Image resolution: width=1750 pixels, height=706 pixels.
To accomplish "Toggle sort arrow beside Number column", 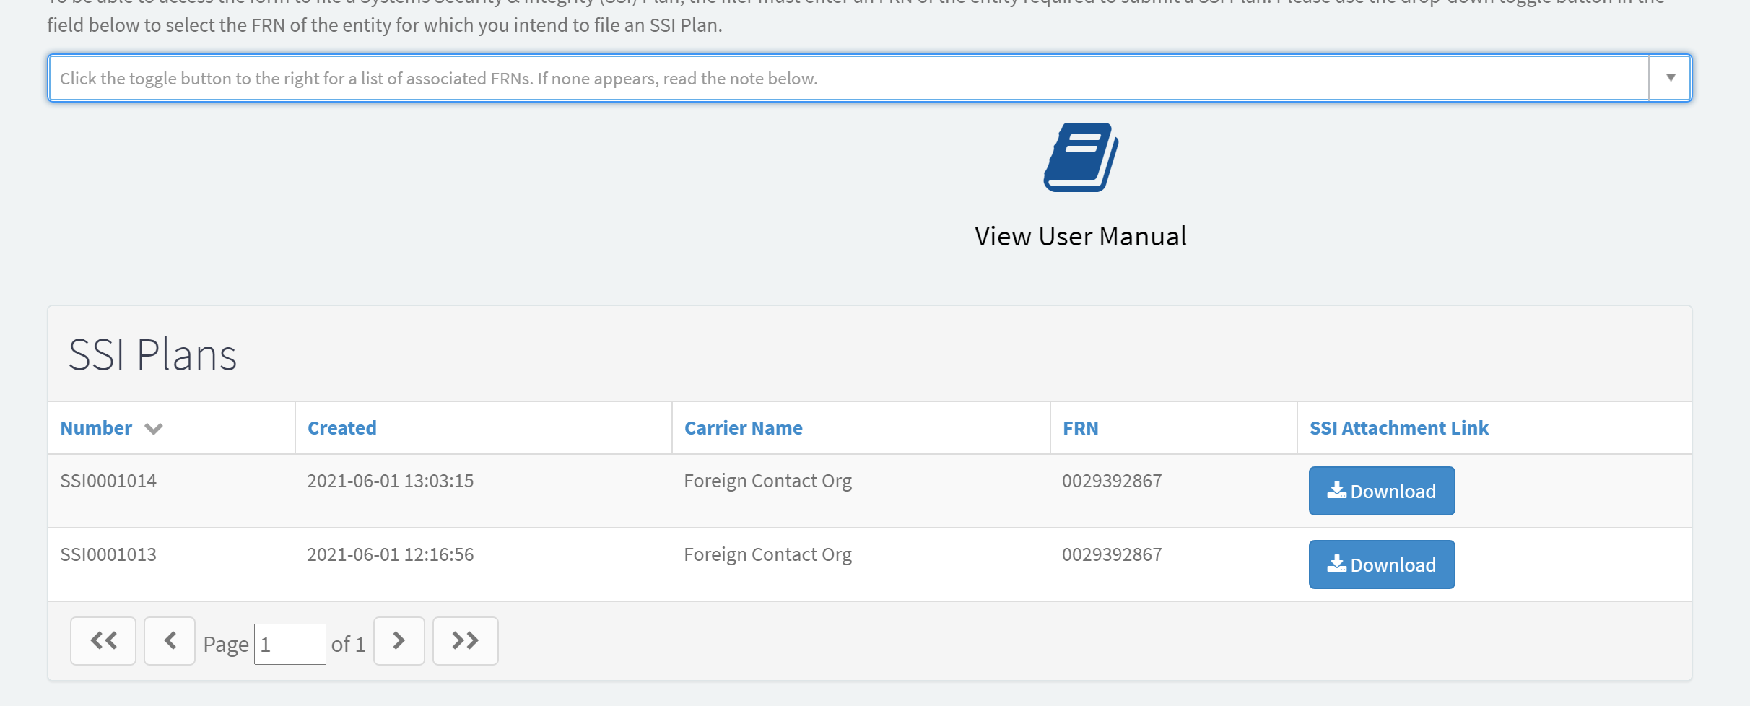I will 154,429.
